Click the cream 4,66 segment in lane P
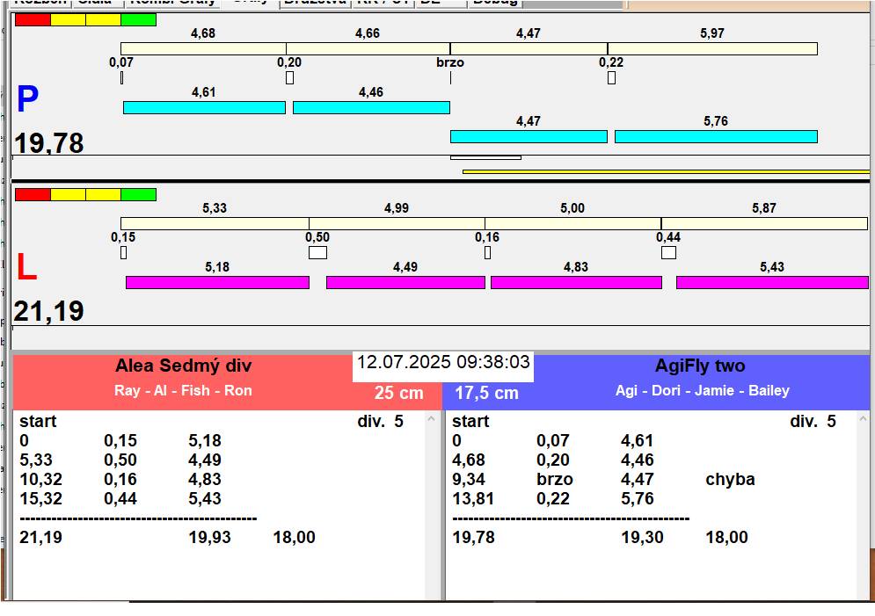875x616 pixels. point(368,48)
